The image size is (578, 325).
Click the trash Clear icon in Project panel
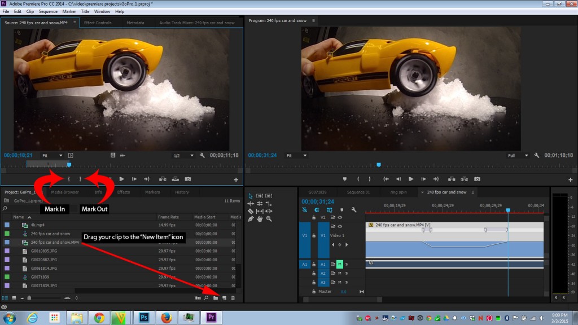(233, 297)
